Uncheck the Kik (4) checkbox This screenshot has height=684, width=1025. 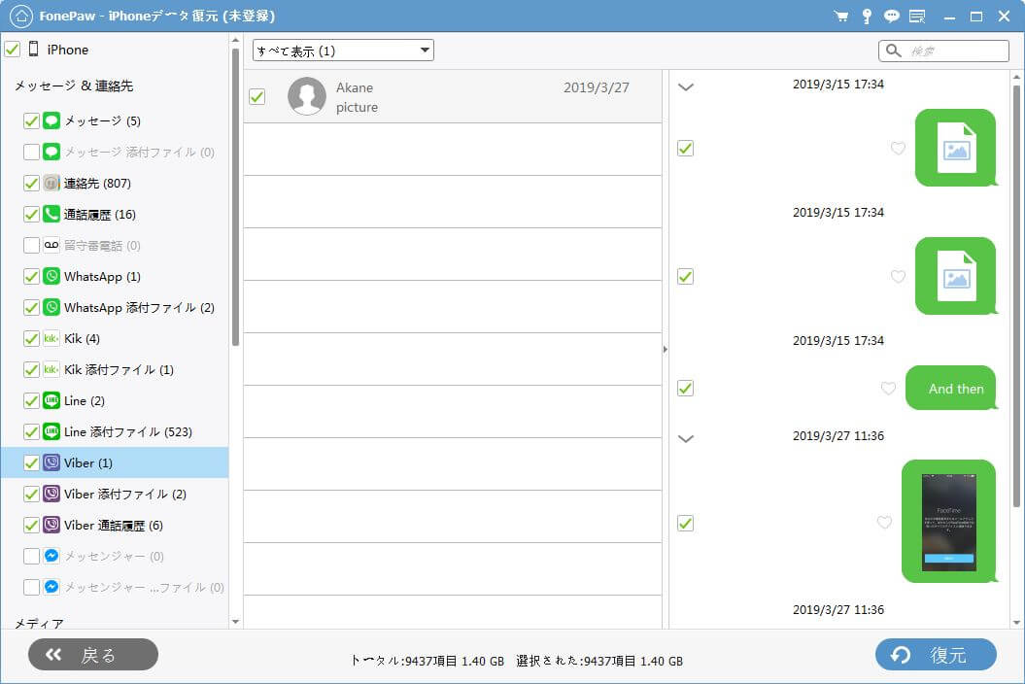(x=31, y=339)
